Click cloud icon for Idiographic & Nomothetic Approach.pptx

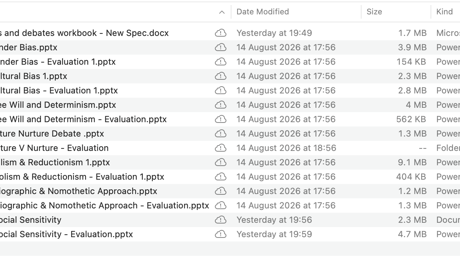coord(221,191)
